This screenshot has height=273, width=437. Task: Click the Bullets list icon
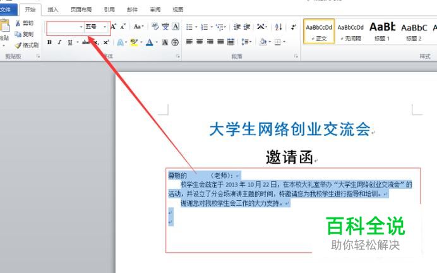189,27
